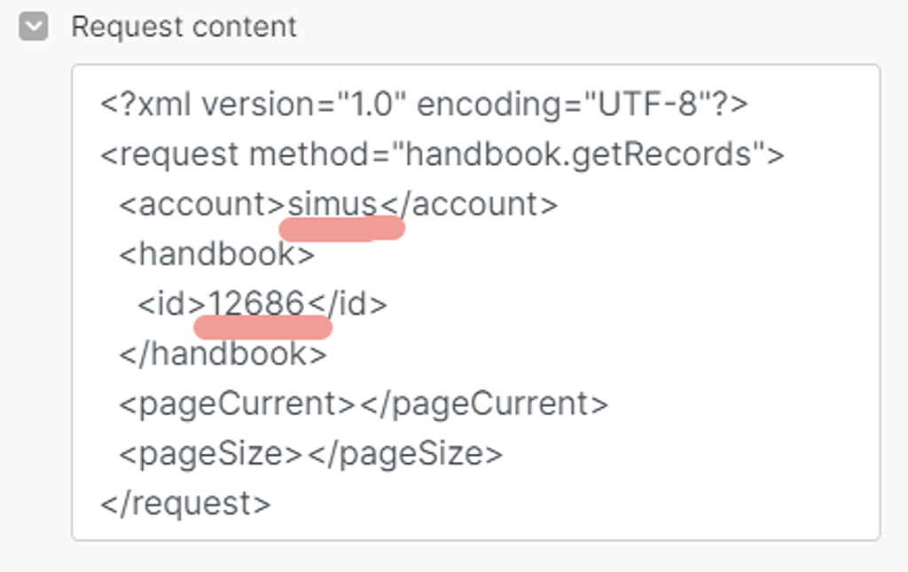Viewport: 908px width, 572px height.
Task: Click the id value 12686
Action: (256, 304)
